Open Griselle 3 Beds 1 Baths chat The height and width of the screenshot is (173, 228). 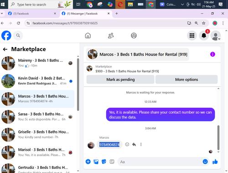coord(37,134)
